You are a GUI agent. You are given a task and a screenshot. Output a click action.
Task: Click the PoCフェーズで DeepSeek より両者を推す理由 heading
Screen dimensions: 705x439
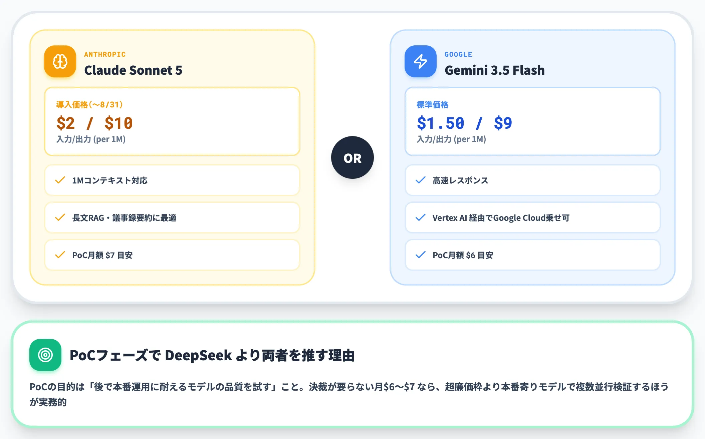212,355
